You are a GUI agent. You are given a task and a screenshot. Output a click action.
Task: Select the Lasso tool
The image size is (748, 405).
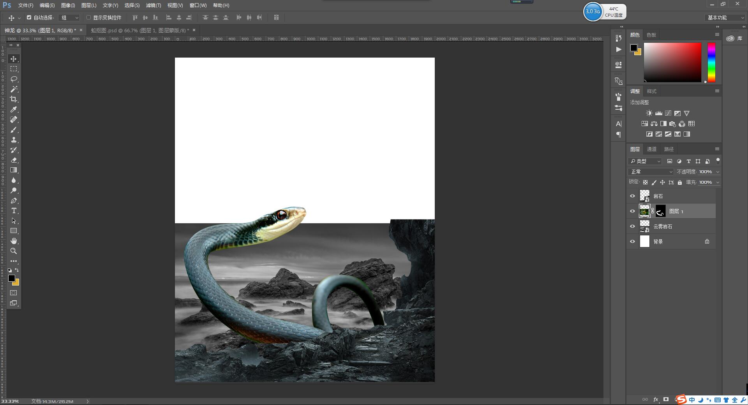(x=14, y=79)
